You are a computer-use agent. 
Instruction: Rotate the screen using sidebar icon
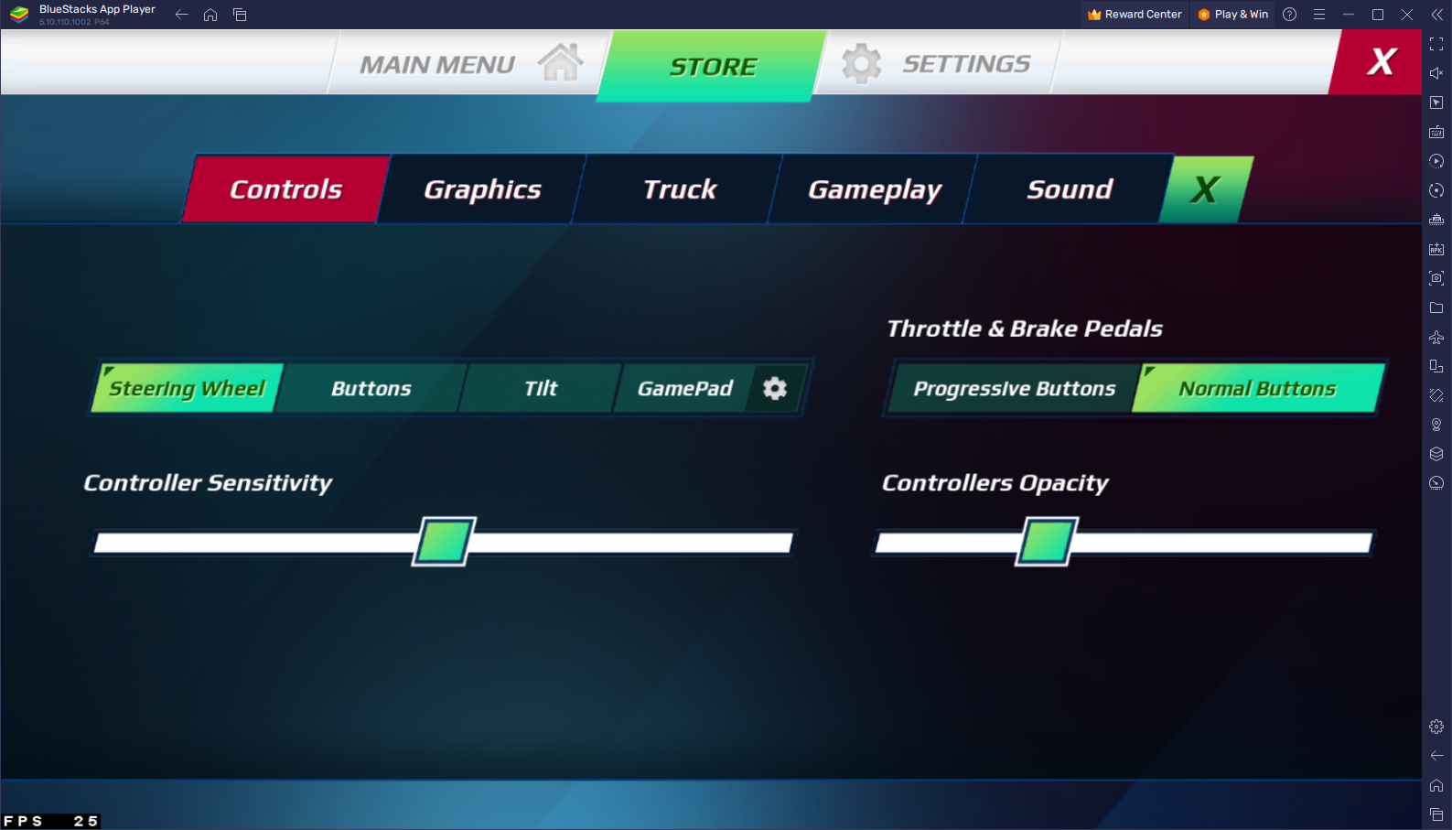click(1436, 395)
